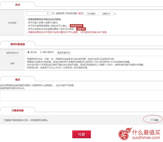
Task: Click the 指南 row label
Action: click(x=12, y=63)
